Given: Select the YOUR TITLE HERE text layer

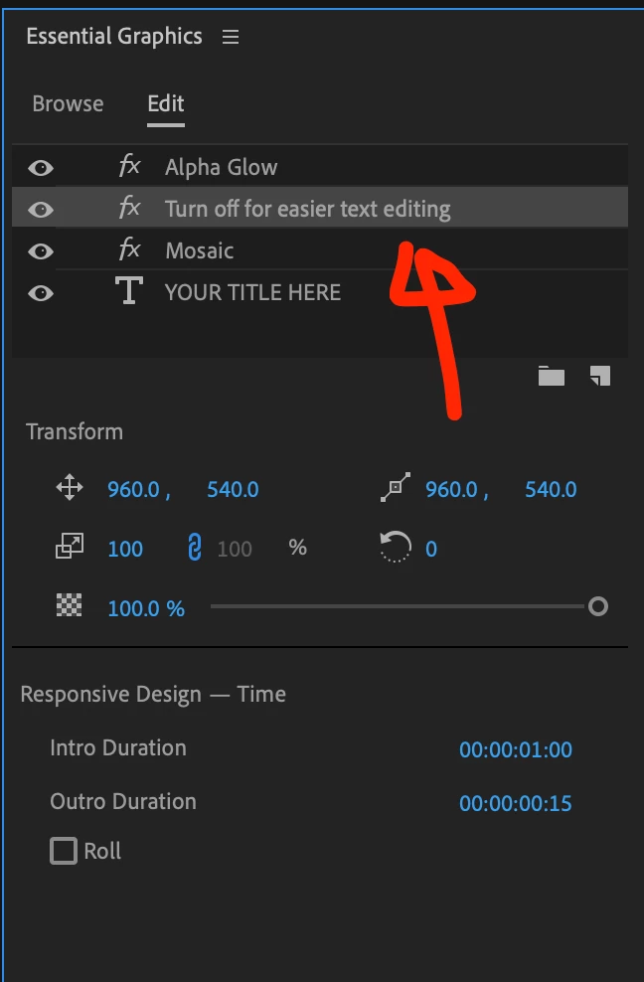Looking at the screenshot, I should pyautogui.click(x=319, y=292).
